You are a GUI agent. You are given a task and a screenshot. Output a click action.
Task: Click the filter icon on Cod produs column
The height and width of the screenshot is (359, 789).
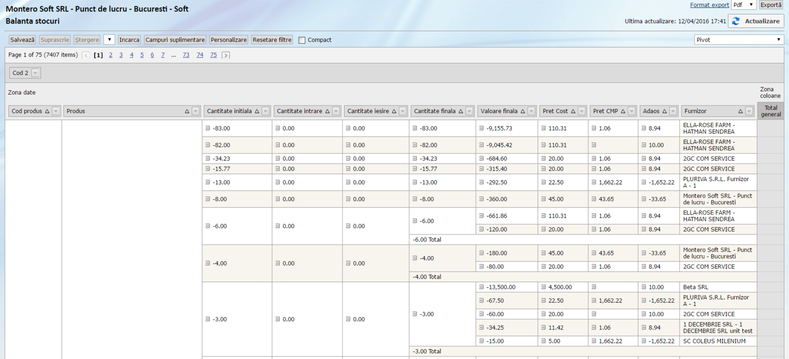tap(56, 111)
